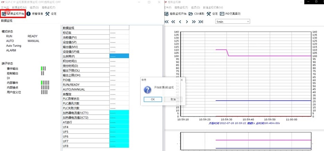The height and width of the screenshot is (151, 324).
Task: Step one page back in trend
Action: 180,21
